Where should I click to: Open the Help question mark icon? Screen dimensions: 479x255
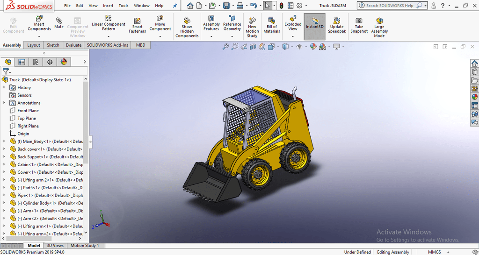coord(443,6)
